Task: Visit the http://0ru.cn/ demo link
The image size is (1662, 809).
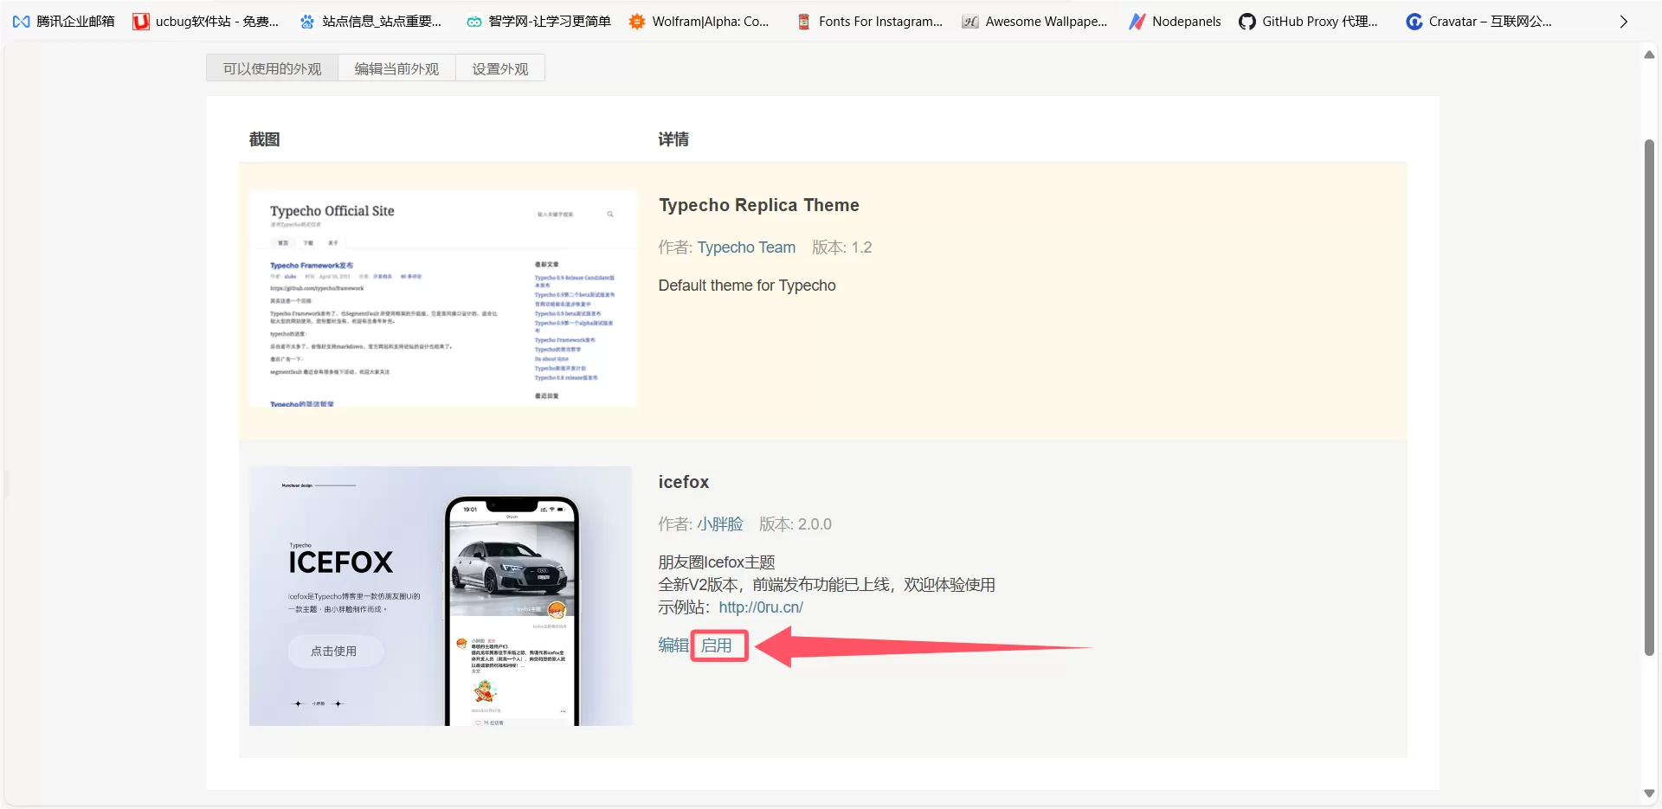Action: coord(760,607)
